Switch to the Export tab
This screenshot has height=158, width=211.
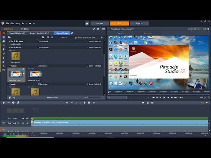point(139,23)
